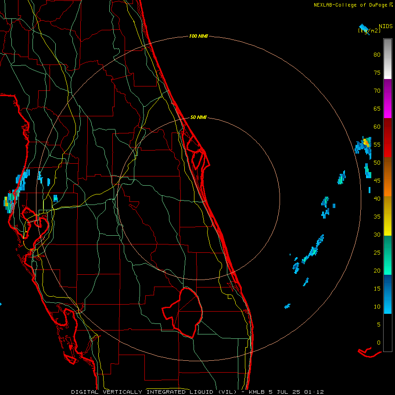Pick the yellow segment of color bar
Screen dimensions: 395x395
click(388, 216)
